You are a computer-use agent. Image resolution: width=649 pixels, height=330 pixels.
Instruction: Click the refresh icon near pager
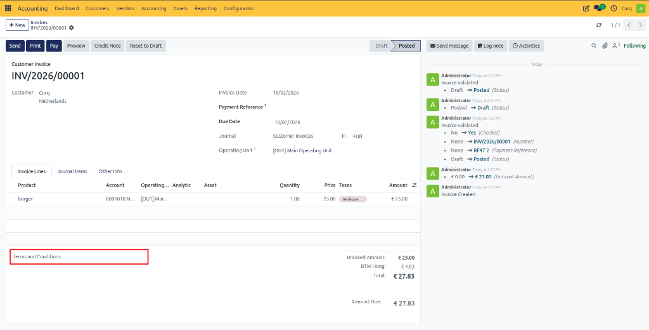pyautogui.click(x=598, y=25)
